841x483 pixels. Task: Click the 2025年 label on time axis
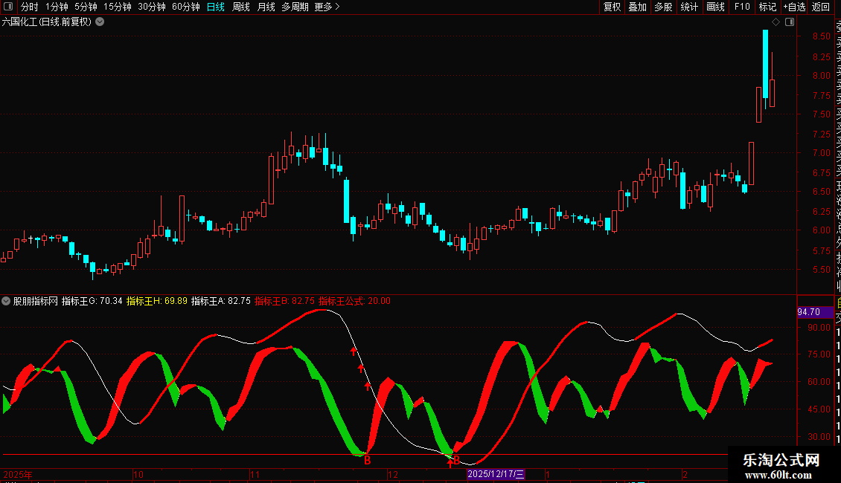pyautogui.click(x=18, y=474)
